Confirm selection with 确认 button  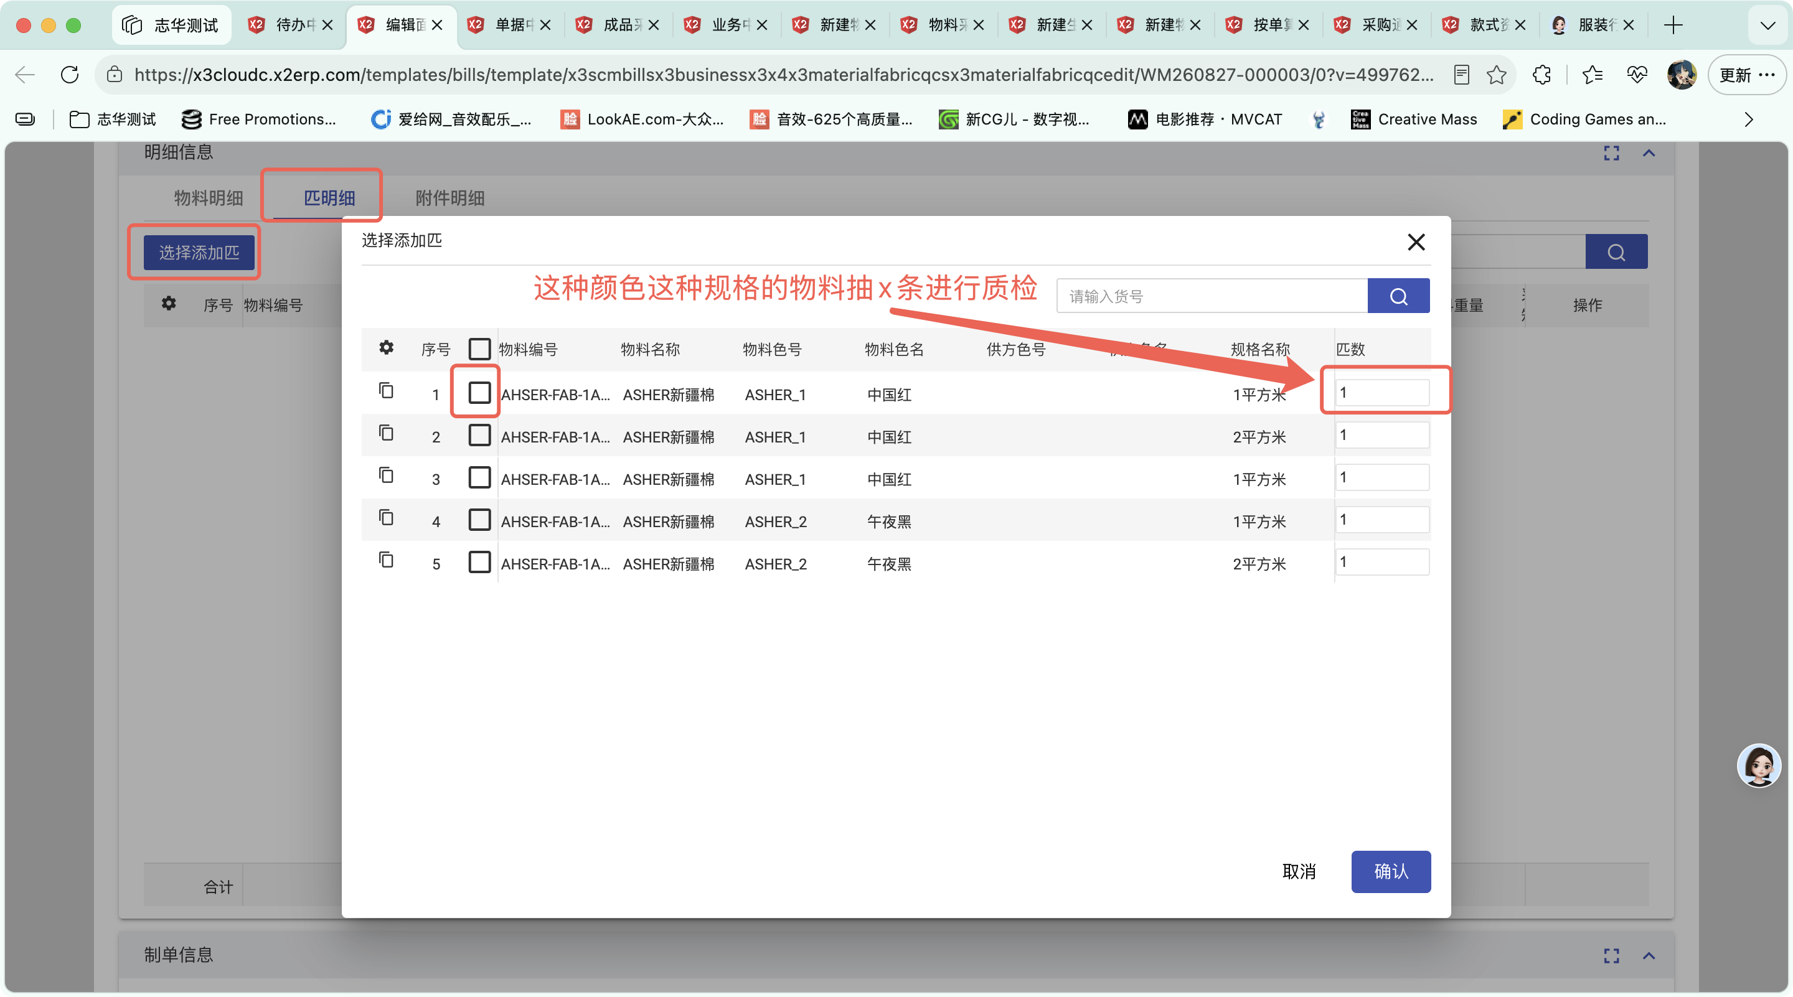pyautogui.click(x=1391, y=871)
